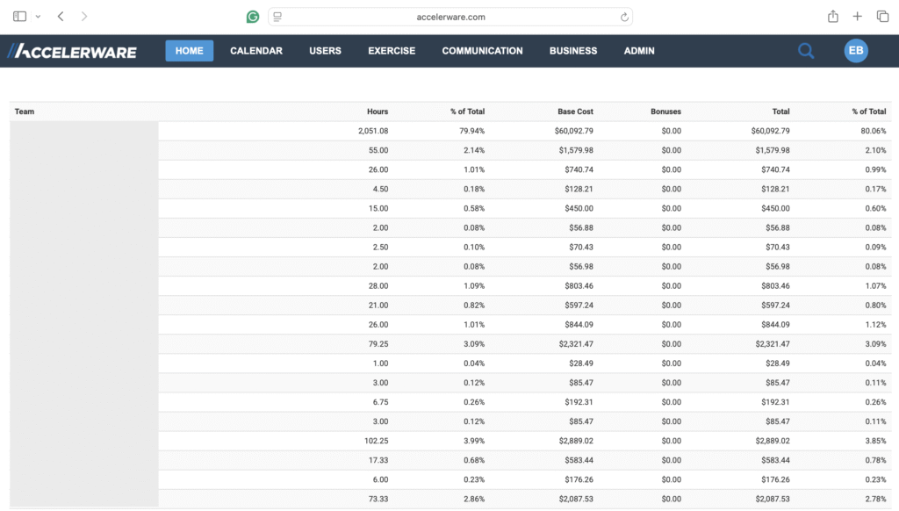Click the BUSINESS menu item

572,51
